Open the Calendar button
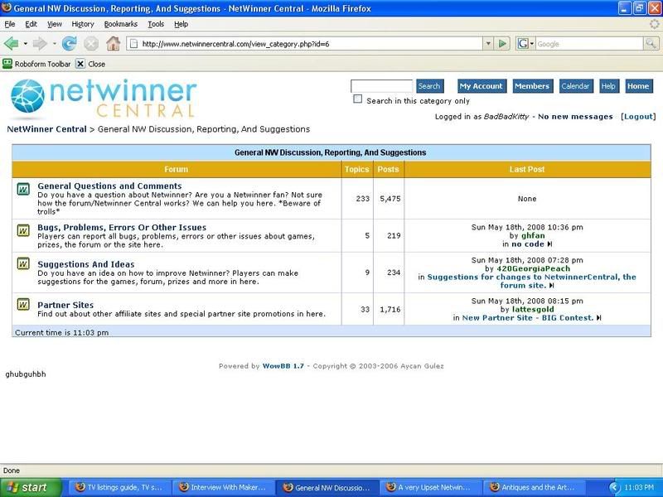 pyautogui.click(x=576, y=86)
